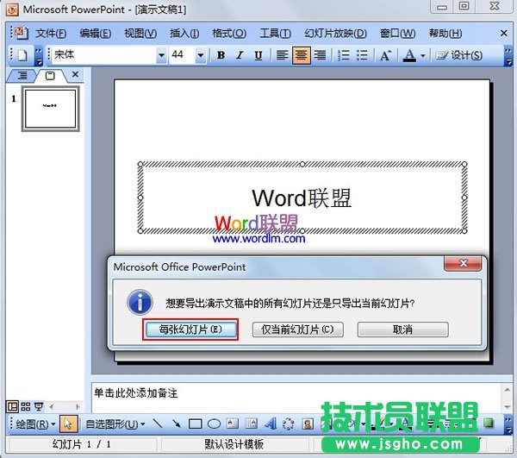Align text to the left

click(282, 55)
